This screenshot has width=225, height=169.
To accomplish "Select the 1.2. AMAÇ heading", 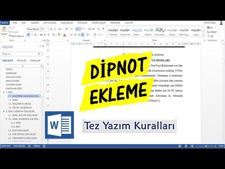I will 13,100.
